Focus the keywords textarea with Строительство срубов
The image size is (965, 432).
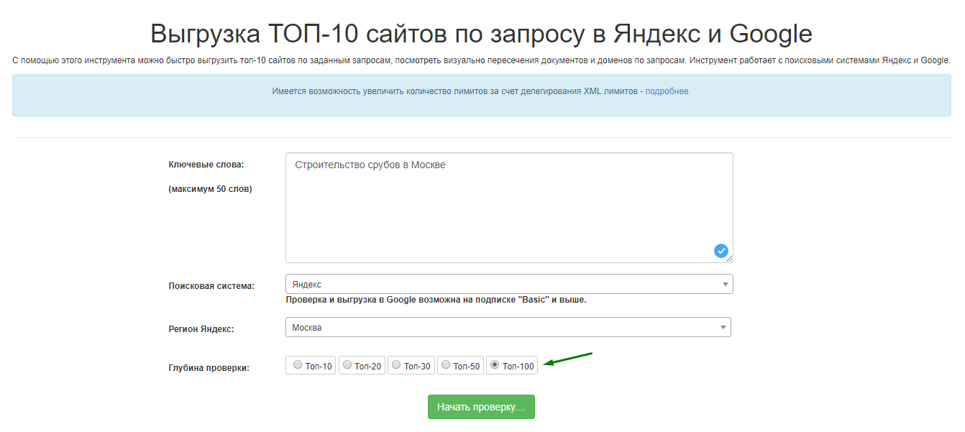click(x=509, y=208)
